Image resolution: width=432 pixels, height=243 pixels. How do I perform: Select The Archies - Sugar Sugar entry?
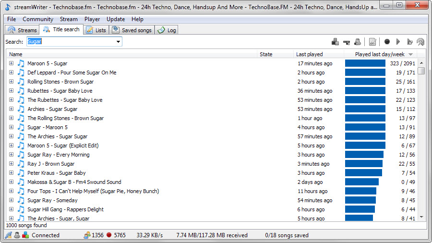click(x=57, y=136)
